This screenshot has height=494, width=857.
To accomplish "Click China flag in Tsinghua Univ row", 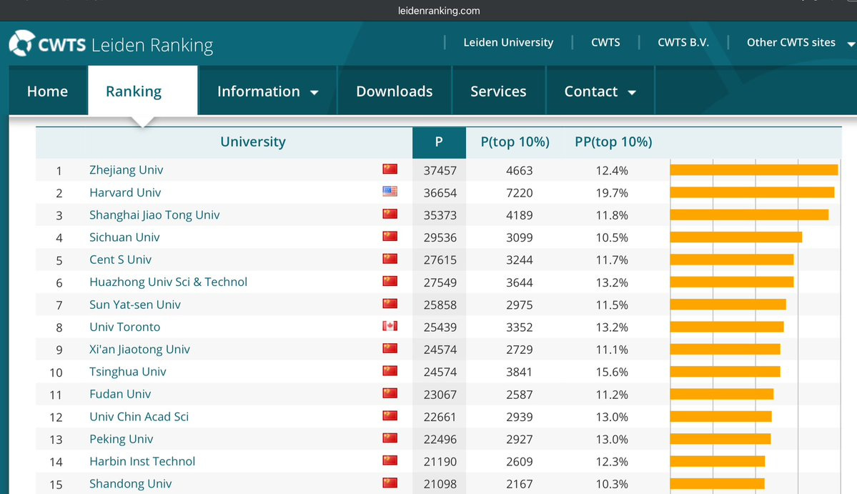I will [390, 371].
